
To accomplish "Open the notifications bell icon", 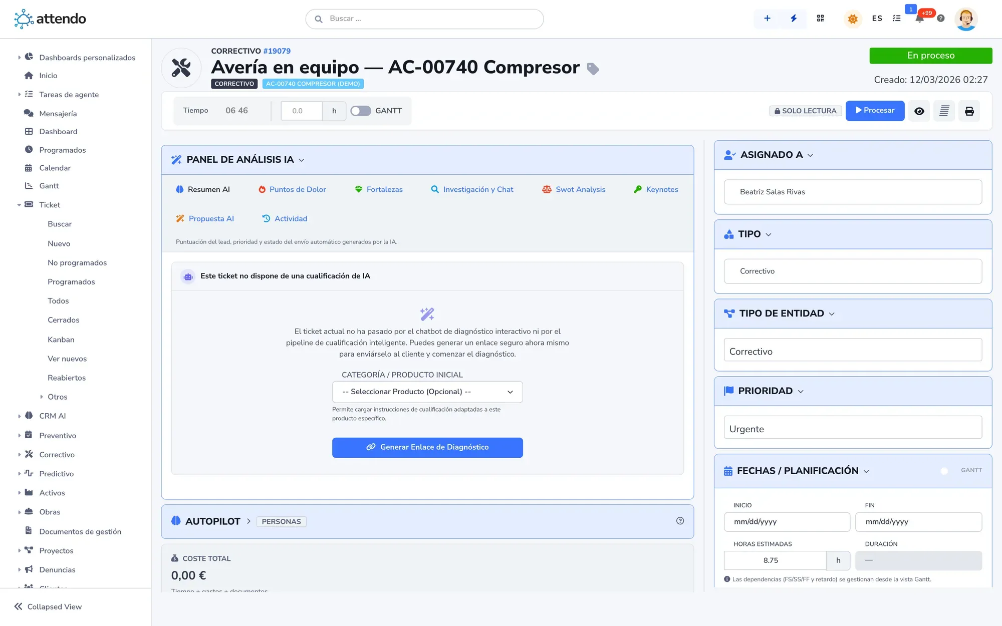I will 919,19.
